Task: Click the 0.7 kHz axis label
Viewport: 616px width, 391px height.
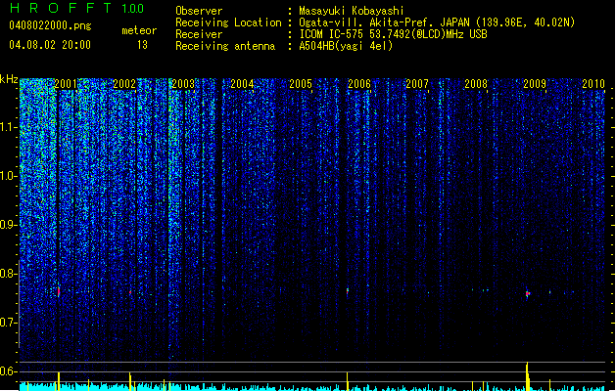Action: (8, 323)
